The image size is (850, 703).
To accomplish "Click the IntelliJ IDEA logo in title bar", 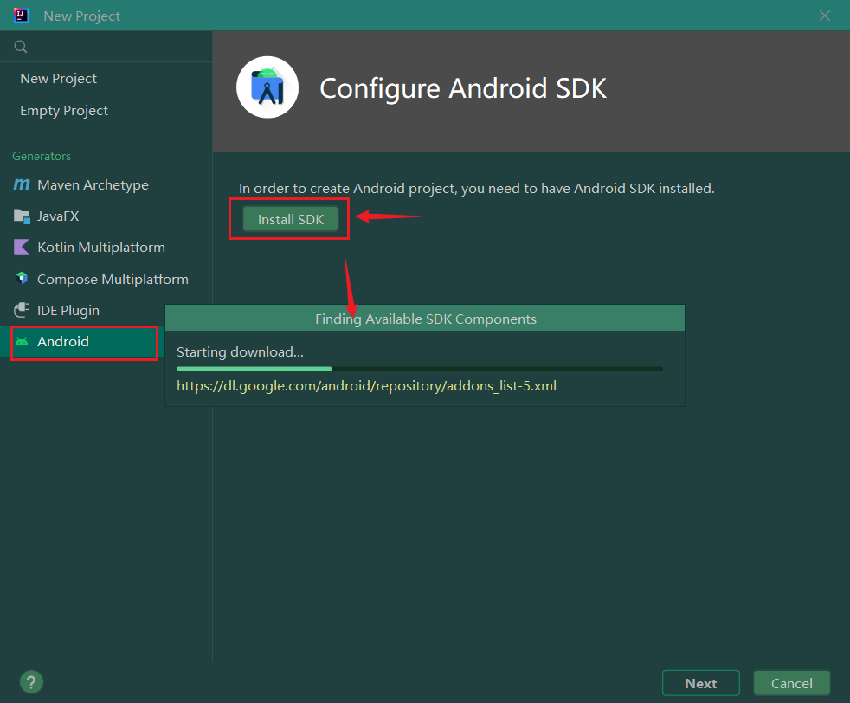I will [x=21, y=16].
